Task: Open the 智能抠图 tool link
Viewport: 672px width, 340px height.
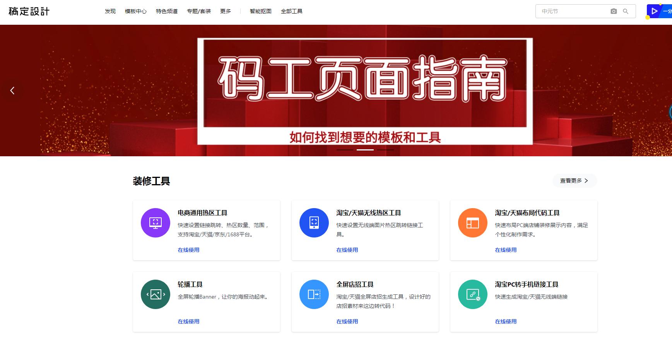Action: (261, 11)
